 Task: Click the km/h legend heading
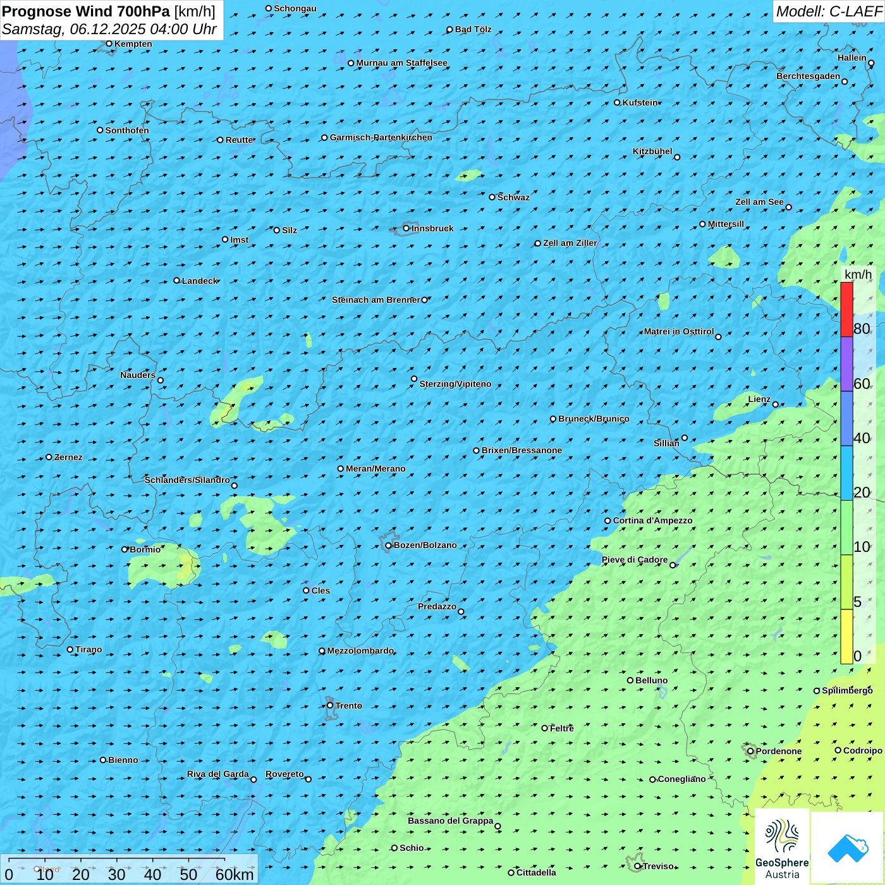point(858,274)
